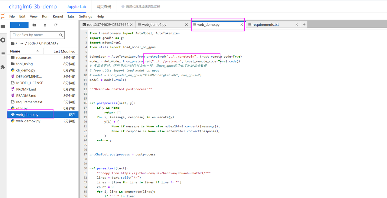Click the terminal icon on the root tab
This screenshot has height=198, width=387.
point(84,25)
